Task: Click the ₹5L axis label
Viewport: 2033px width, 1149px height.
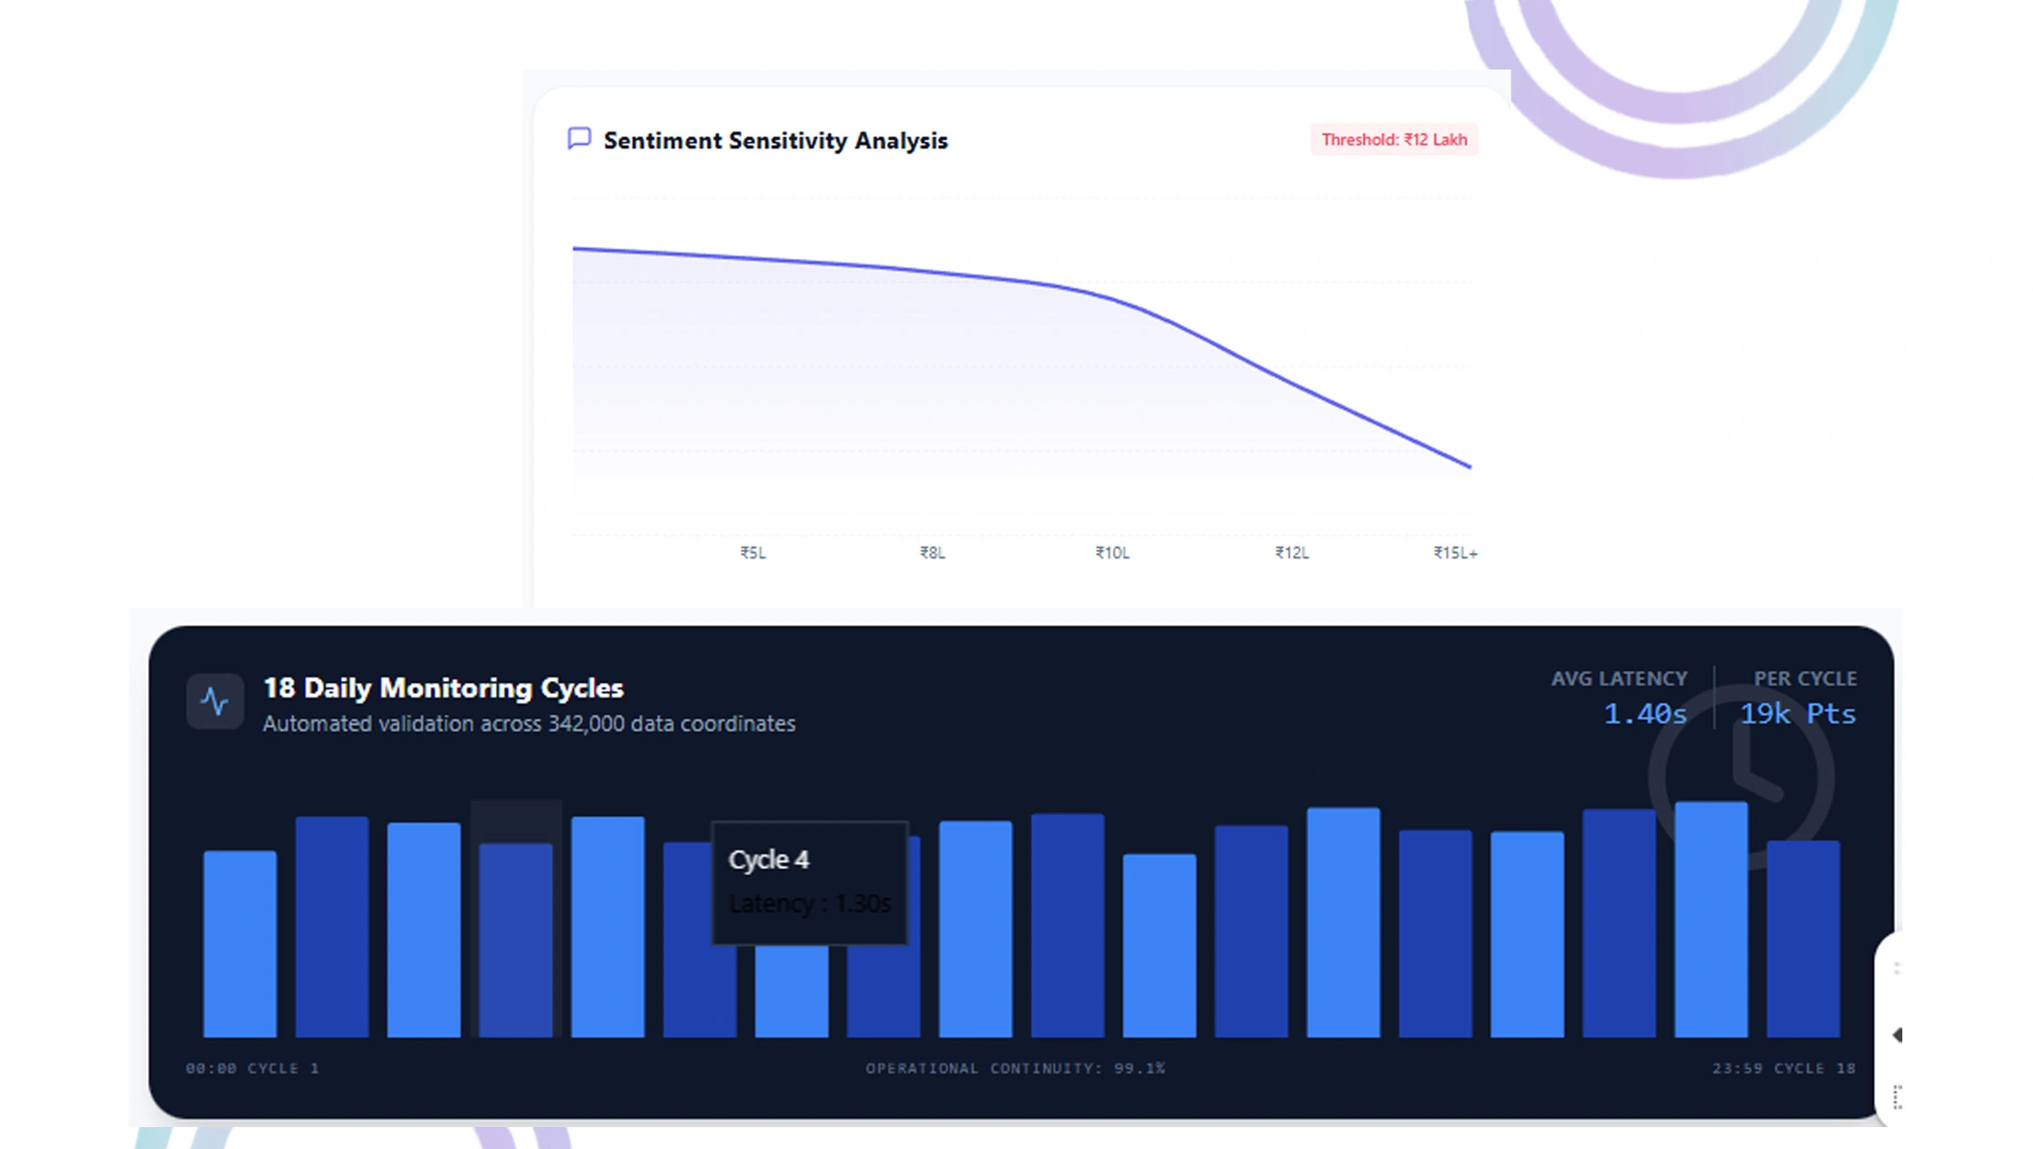Action: [753, 553]
